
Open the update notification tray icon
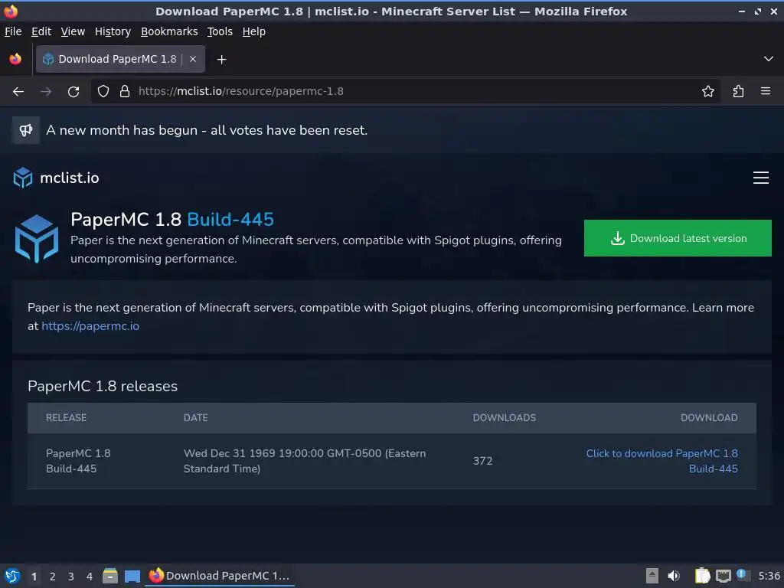click(x=743, y=575)
